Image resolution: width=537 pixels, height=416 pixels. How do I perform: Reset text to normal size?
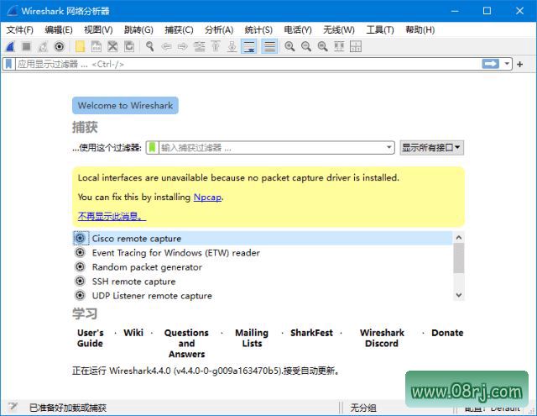click(322, 46)
